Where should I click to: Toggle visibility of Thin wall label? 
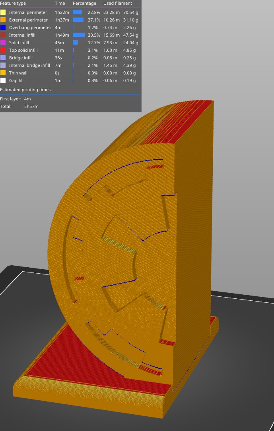(x=18, y=73)
